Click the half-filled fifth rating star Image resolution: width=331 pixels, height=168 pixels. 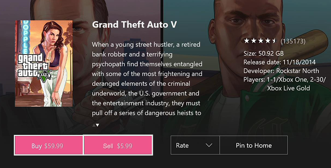point(273,41)
